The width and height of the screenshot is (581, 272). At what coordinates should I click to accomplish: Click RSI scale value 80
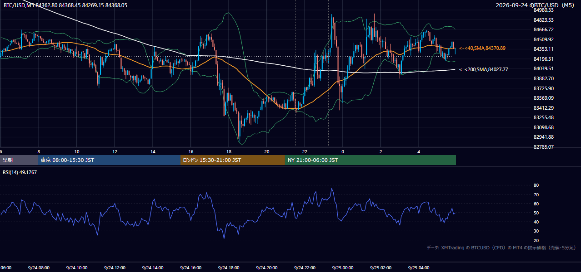pos(536,185)
